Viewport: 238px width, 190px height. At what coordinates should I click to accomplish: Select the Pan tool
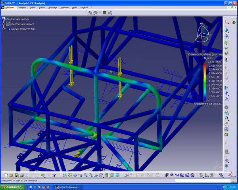click(x=75, y=175)
